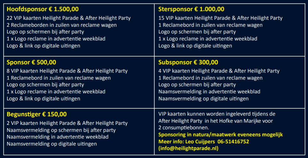Click the Hofke van Marijke line
Screen dimensions: 308x158
[x=215, y=121]
